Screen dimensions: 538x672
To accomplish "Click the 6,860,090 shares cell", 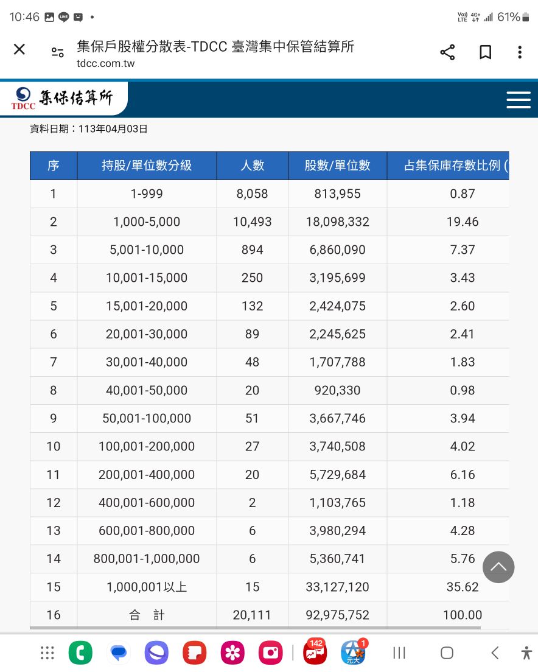I will tap(338, 250).
